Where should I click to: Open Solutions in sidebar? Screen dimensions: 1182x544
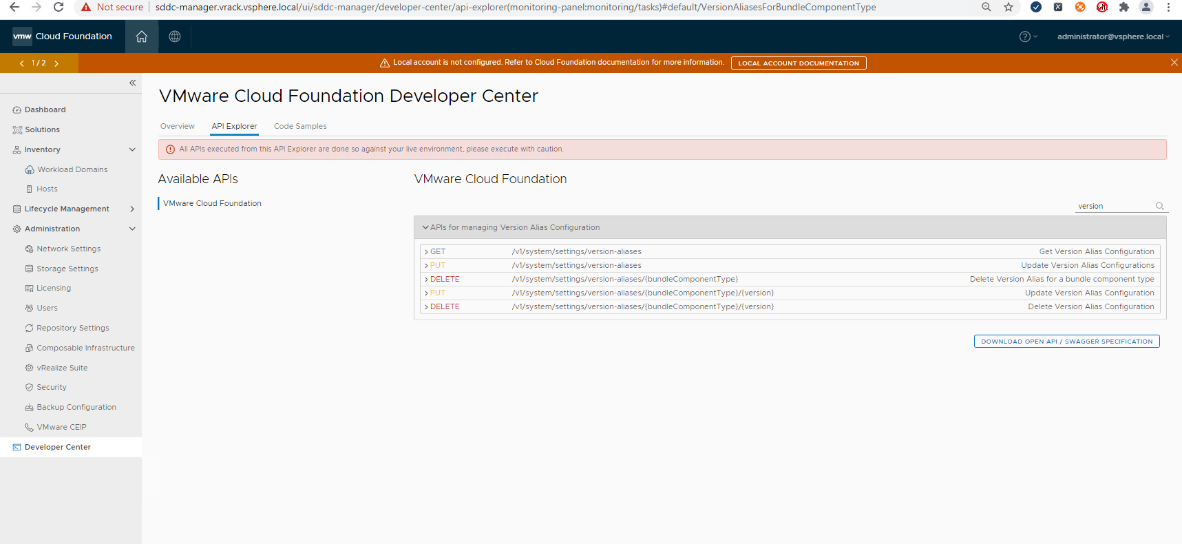point(42,129)
